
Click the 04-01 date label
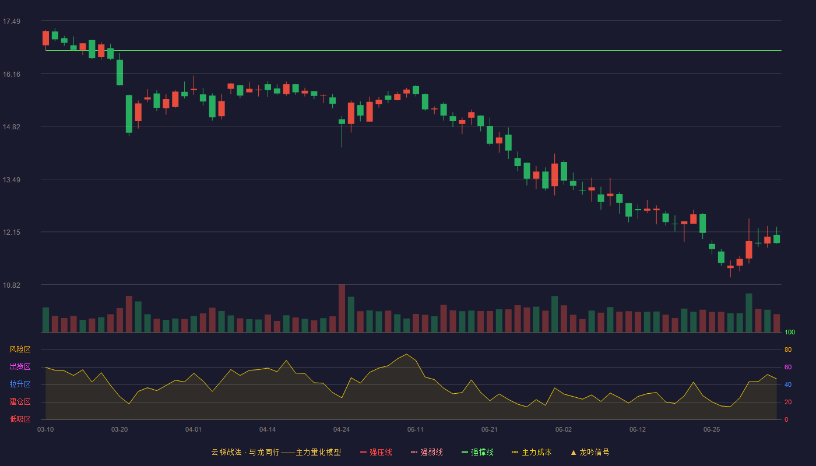click(x=194, y=429)
